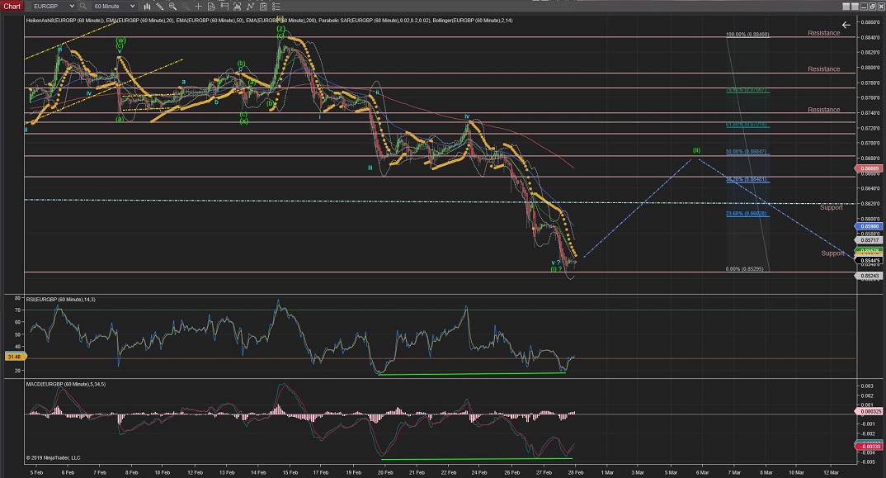Open the Indicators icon in toolbar
The image size is (886, 478).
tap(249, 6)
